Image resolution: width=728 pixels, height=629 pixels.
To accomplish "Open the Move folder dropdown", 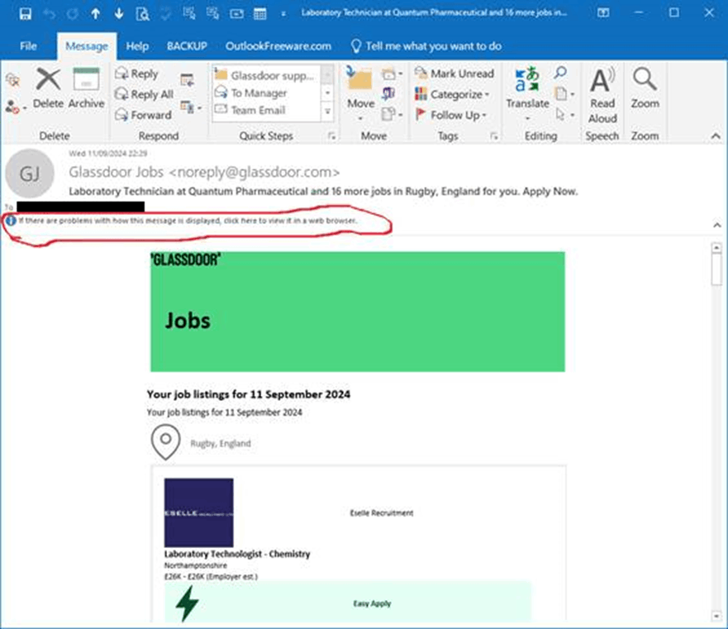I will (360, 93).
